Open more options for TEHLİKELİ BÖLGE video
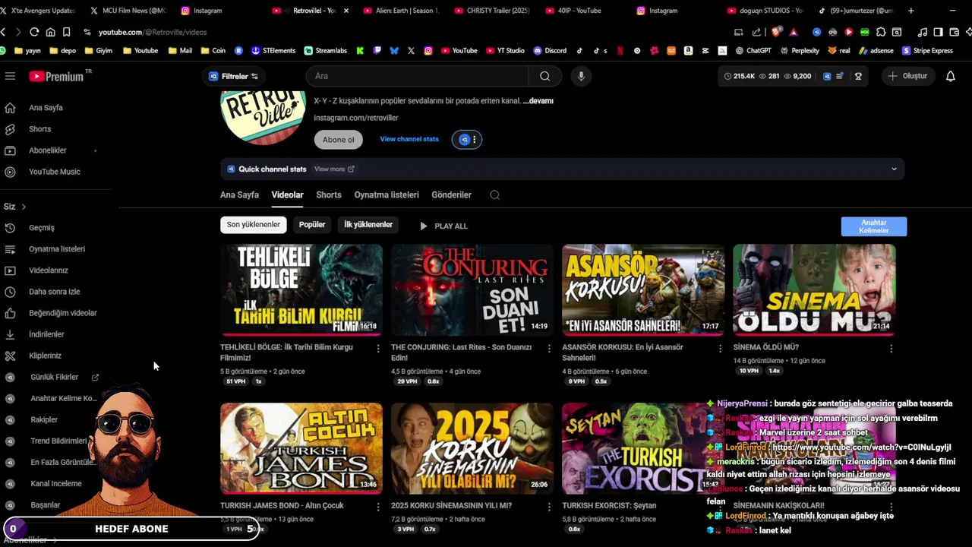The image size is (972, 547). [378, 349]
